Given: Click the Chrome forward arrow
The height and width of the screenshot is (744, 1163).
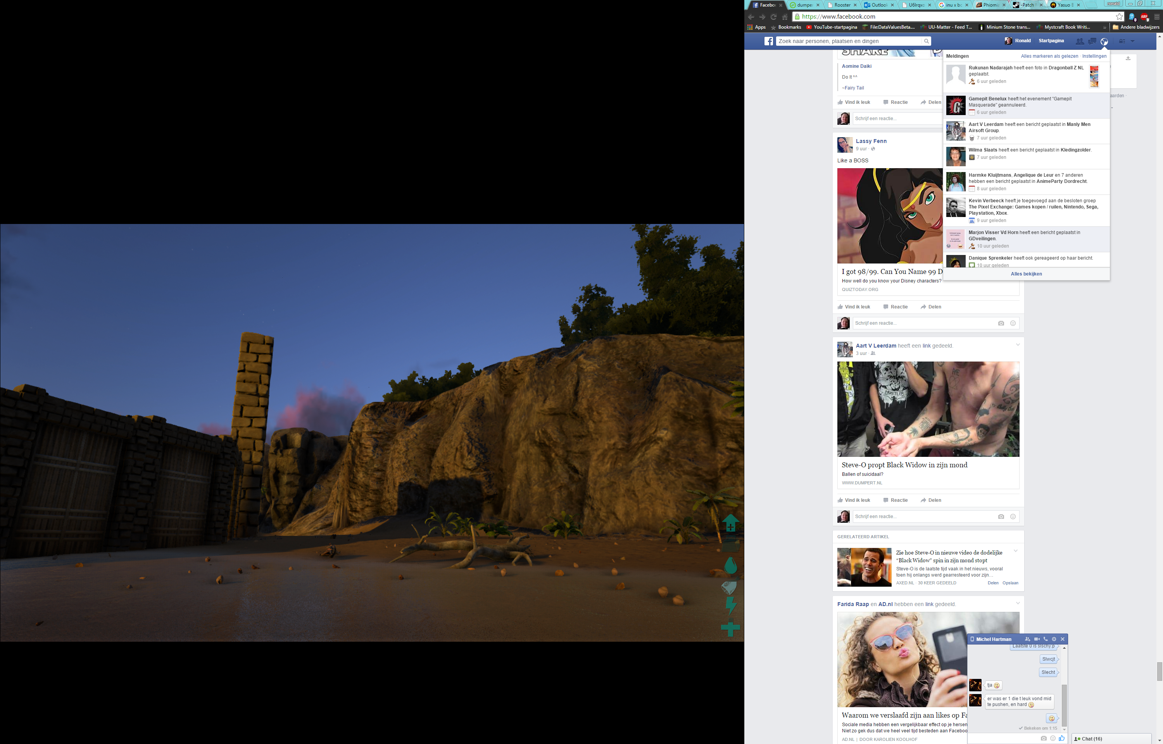Looking at the screenshot, I should click(762, 16).
